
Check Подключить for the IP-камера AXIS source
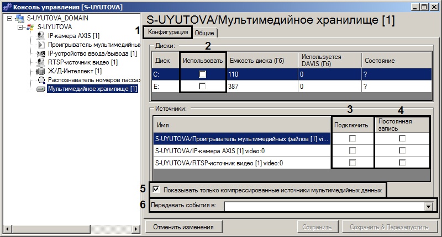[x=352, y=150]
